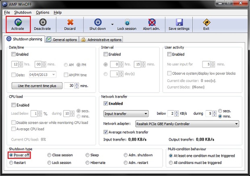The height and width of the screenshot is (176, 250).
Task: Select All conditions must be triggered
Action: pos(171,163)
